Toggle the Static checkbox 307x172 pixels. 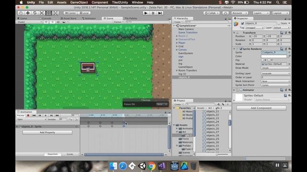pyautogui.click(x=279, y=23)
